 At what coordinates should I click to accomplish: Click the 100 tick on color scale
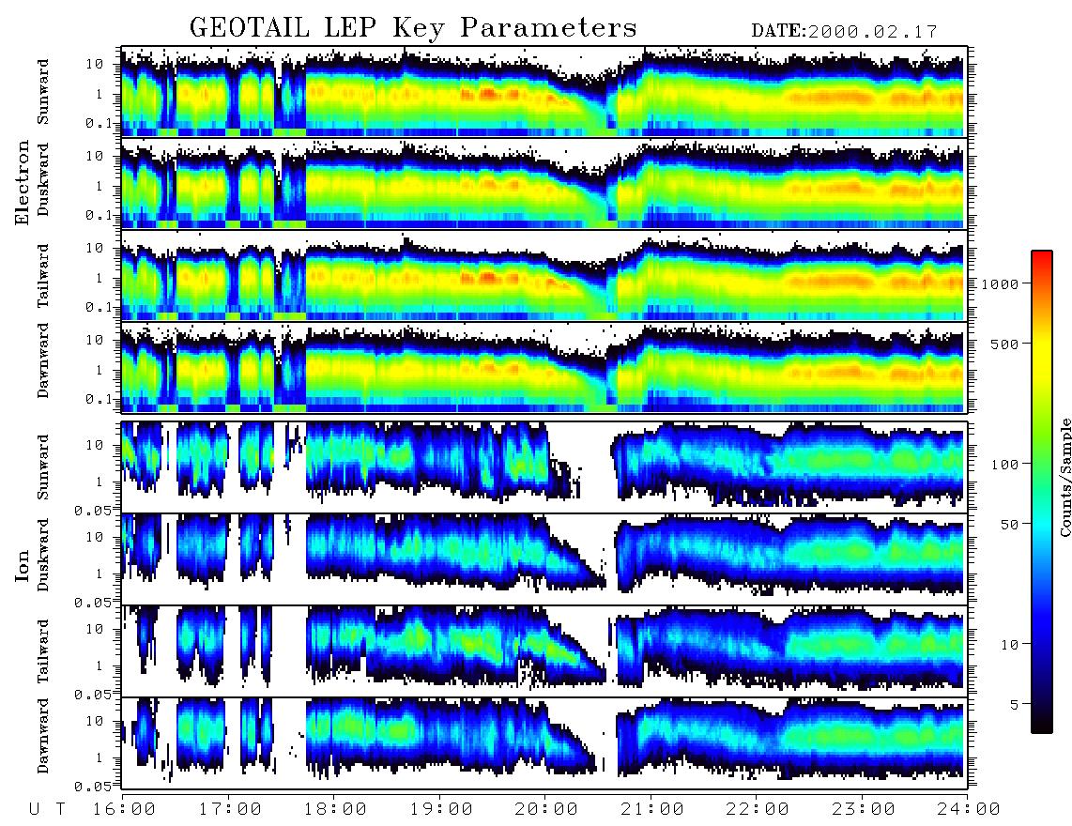(x=1004, y=465)
